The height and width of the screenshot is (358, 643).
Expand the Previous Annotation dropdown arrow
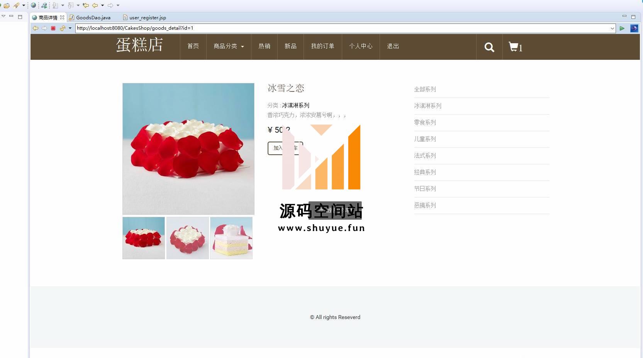78,5
